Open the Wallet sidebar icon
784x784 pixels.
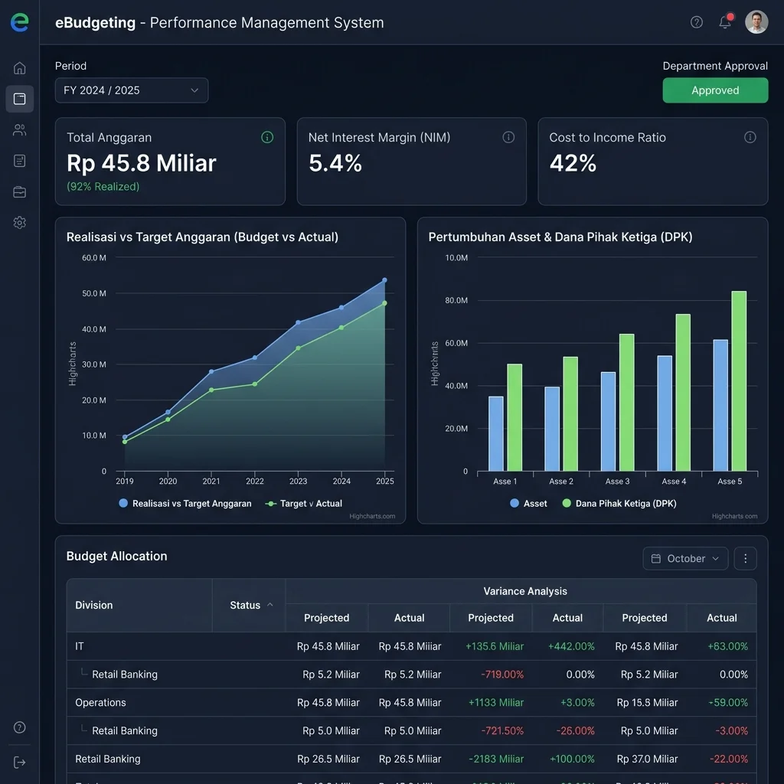coord(19,192)
